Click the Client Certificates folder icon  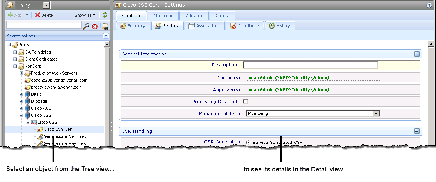coord(21,59)
